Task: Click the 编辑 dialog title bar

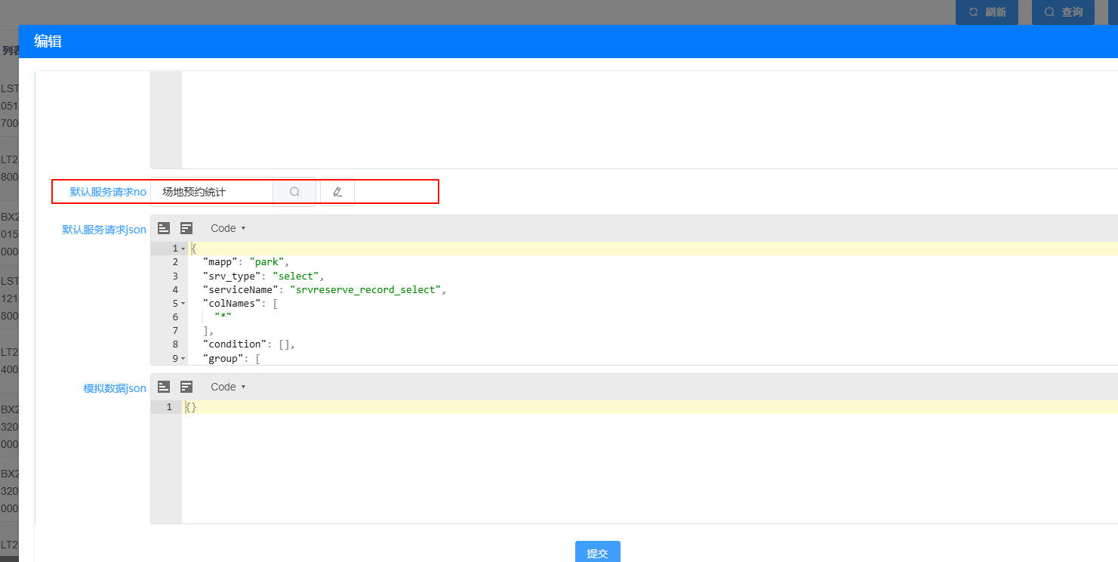Action: 528,42
